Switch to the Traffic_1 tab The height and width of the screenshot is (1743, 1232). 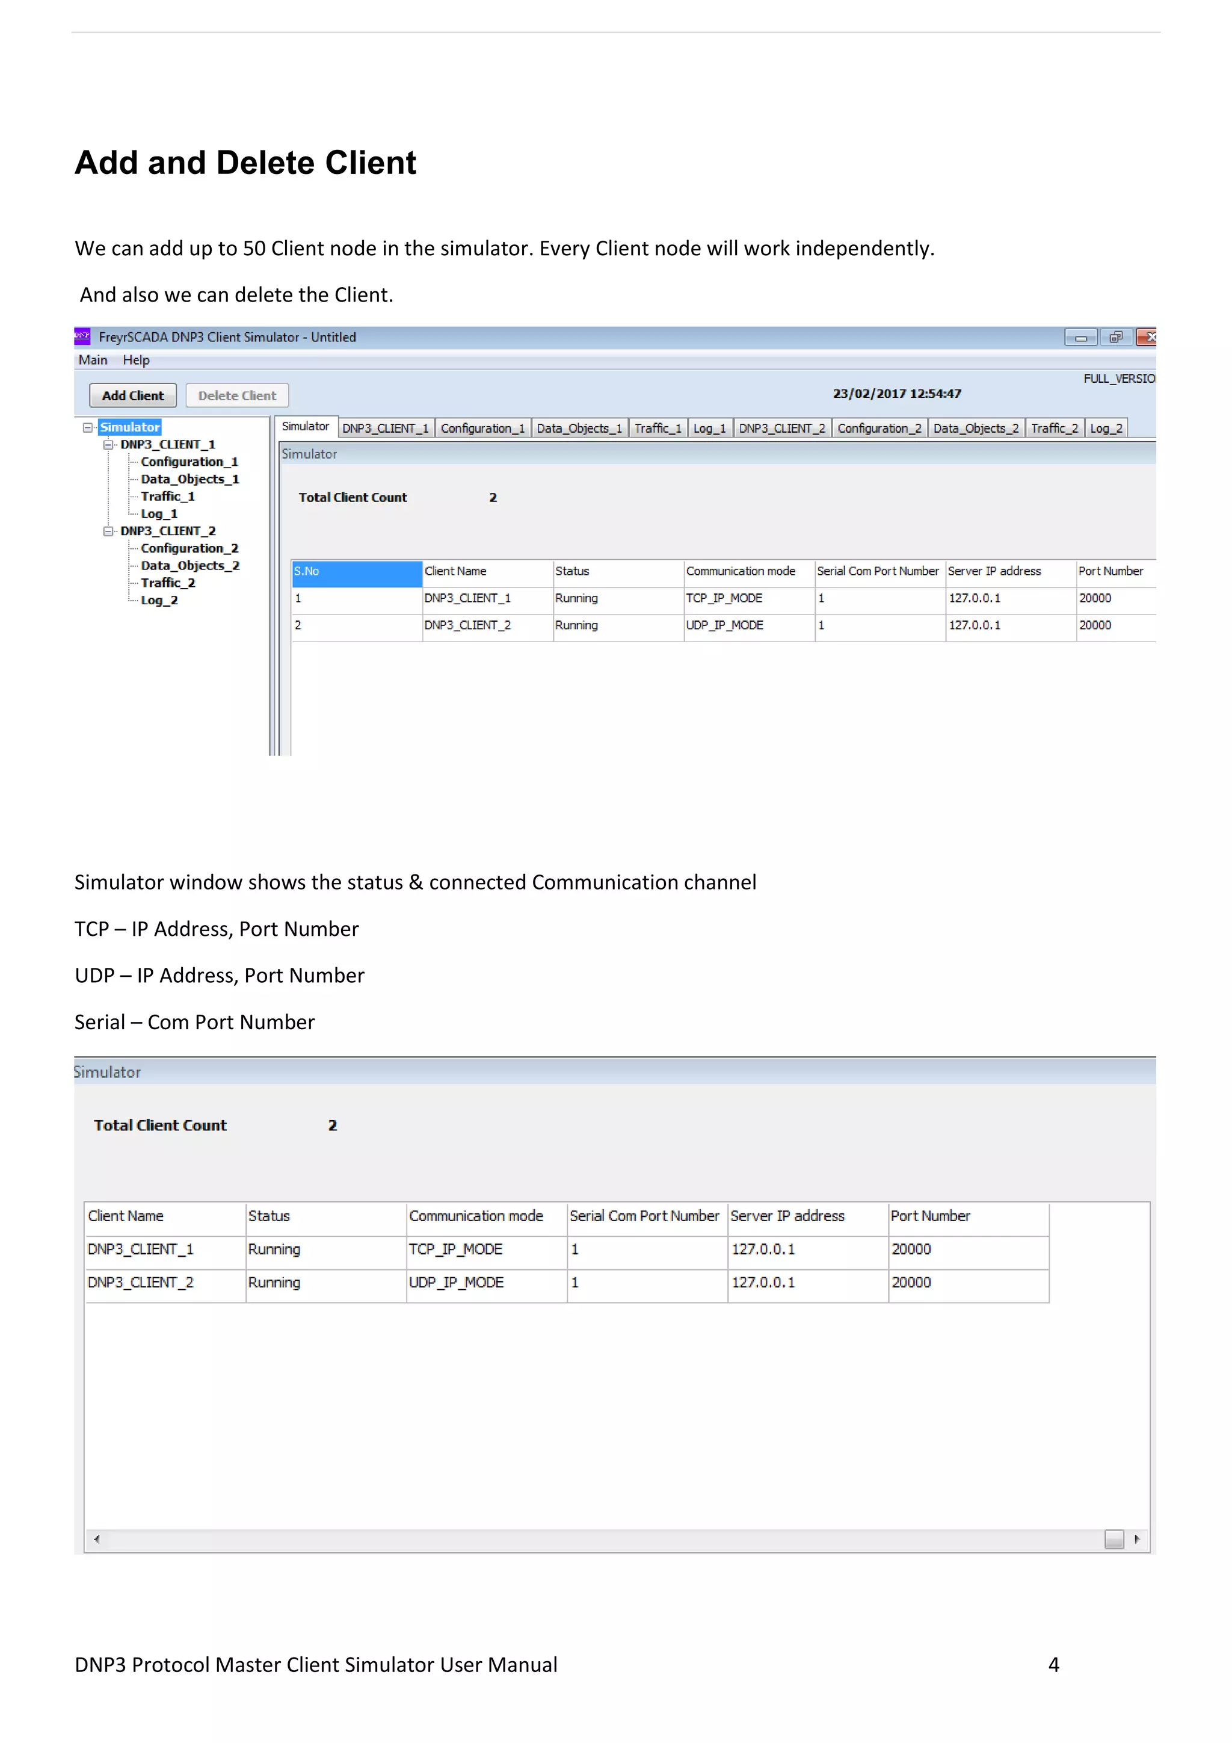[x=658, y=428]
